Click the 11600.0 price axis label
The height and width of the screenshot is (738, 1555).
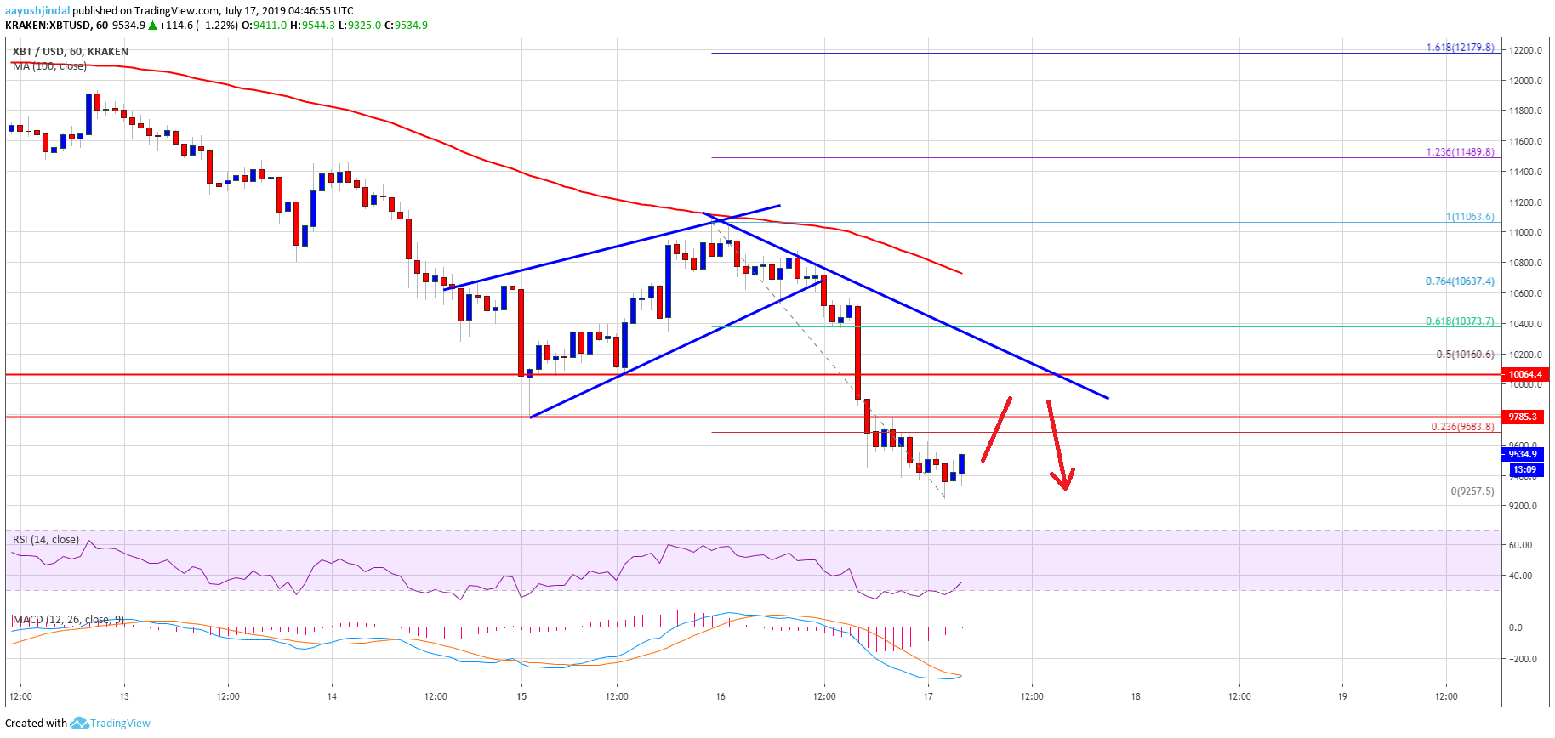[1525, 141]
